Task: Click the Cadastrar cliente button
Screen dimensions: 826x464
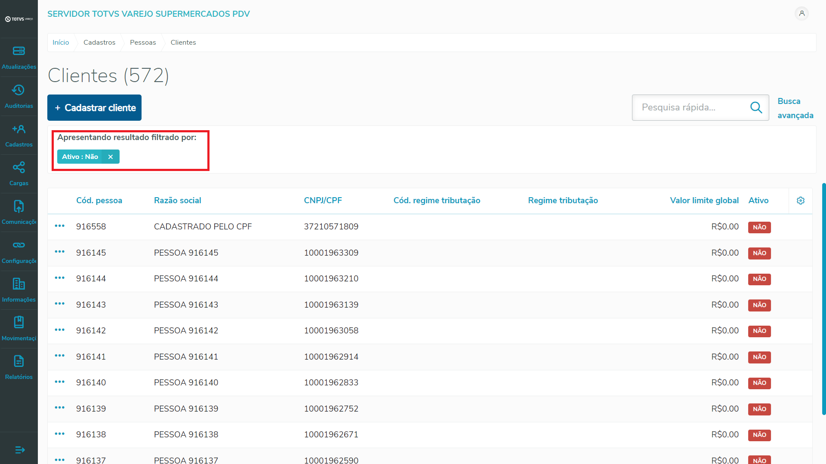Action: coord(94,108)
